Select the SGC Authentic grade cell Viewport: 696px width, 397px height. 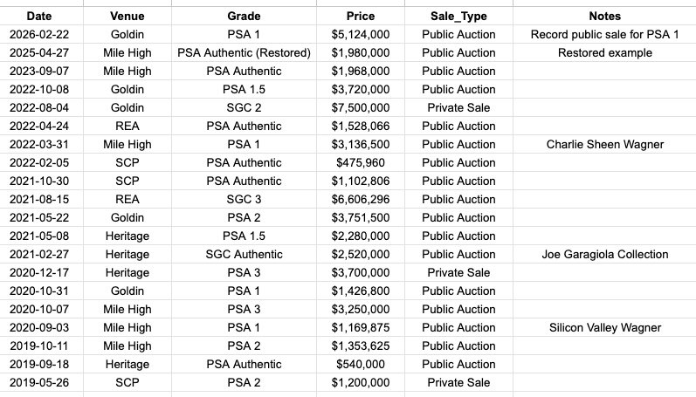click(x=244, y=255)
